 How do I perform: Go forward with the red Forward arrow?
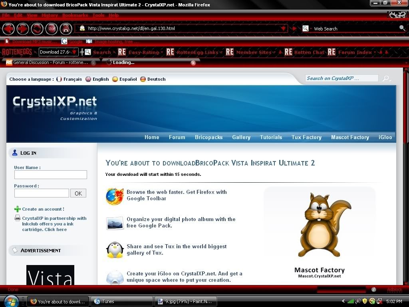click(23, 28)
